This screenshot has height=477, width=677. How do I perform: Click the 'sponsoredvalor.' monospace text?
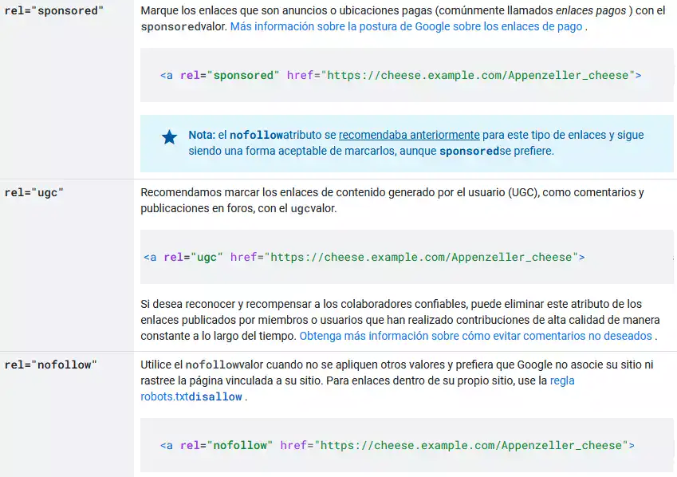183,27
